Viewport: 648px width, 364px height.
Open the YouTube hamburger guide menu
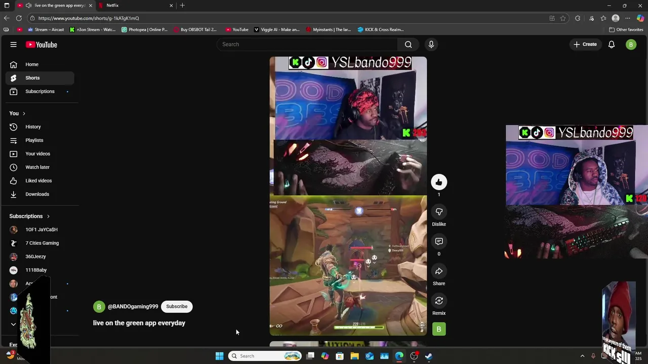pyautogui.click(x=14, y=44)
